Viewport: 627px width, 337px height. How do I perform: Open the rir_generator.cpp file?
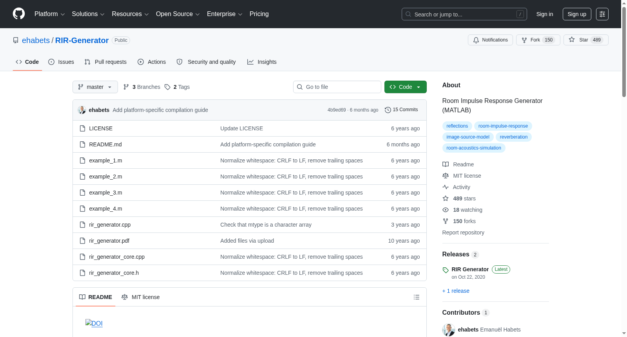coord(110,225)
